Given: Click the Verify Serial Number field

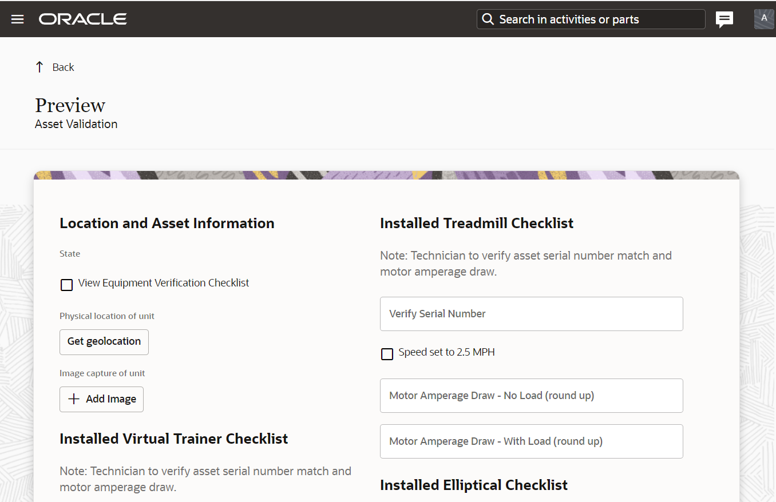Looking at the screenshot, I should tap(531, 313).
